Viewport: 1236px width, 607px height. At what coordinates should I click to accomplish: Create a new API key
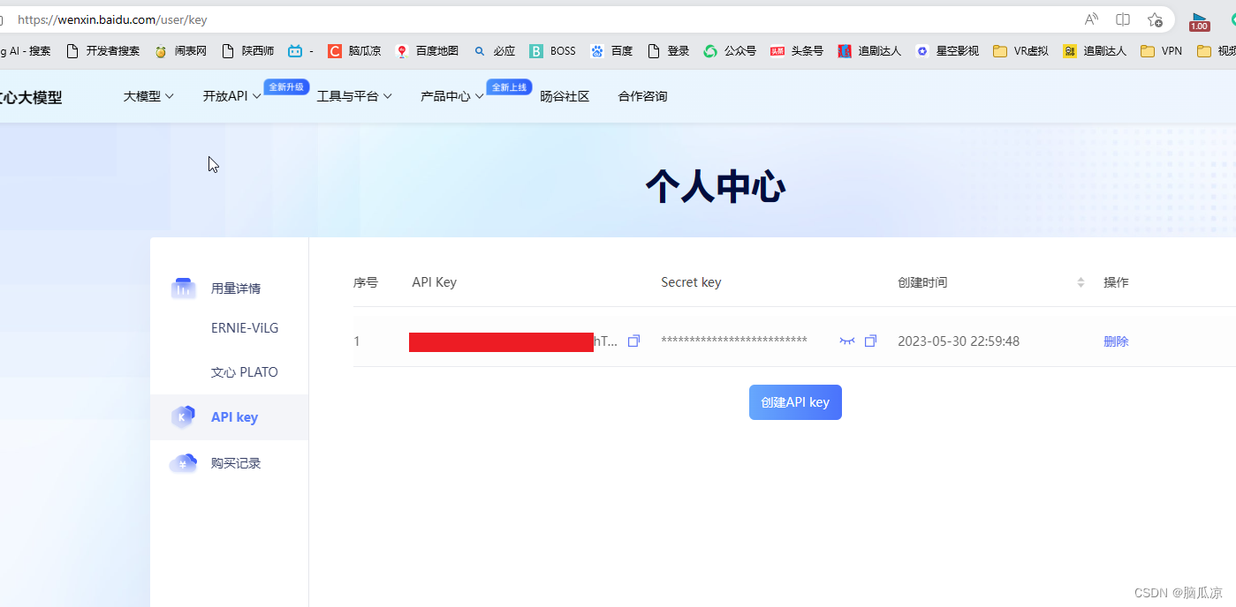pos(795,402)
